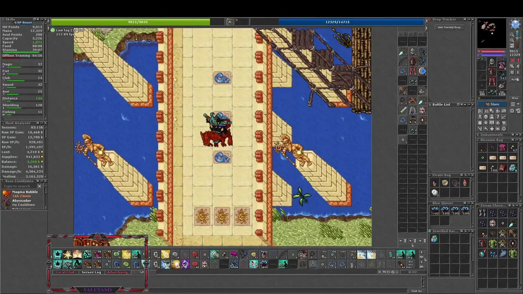Toggle the shield defensive mode button
Viewport: 523px width, 294px height.
[512, 72]
